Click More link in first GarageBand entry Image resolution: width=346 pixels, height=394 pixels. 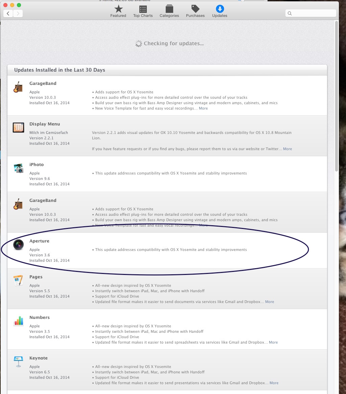point(203,108)
